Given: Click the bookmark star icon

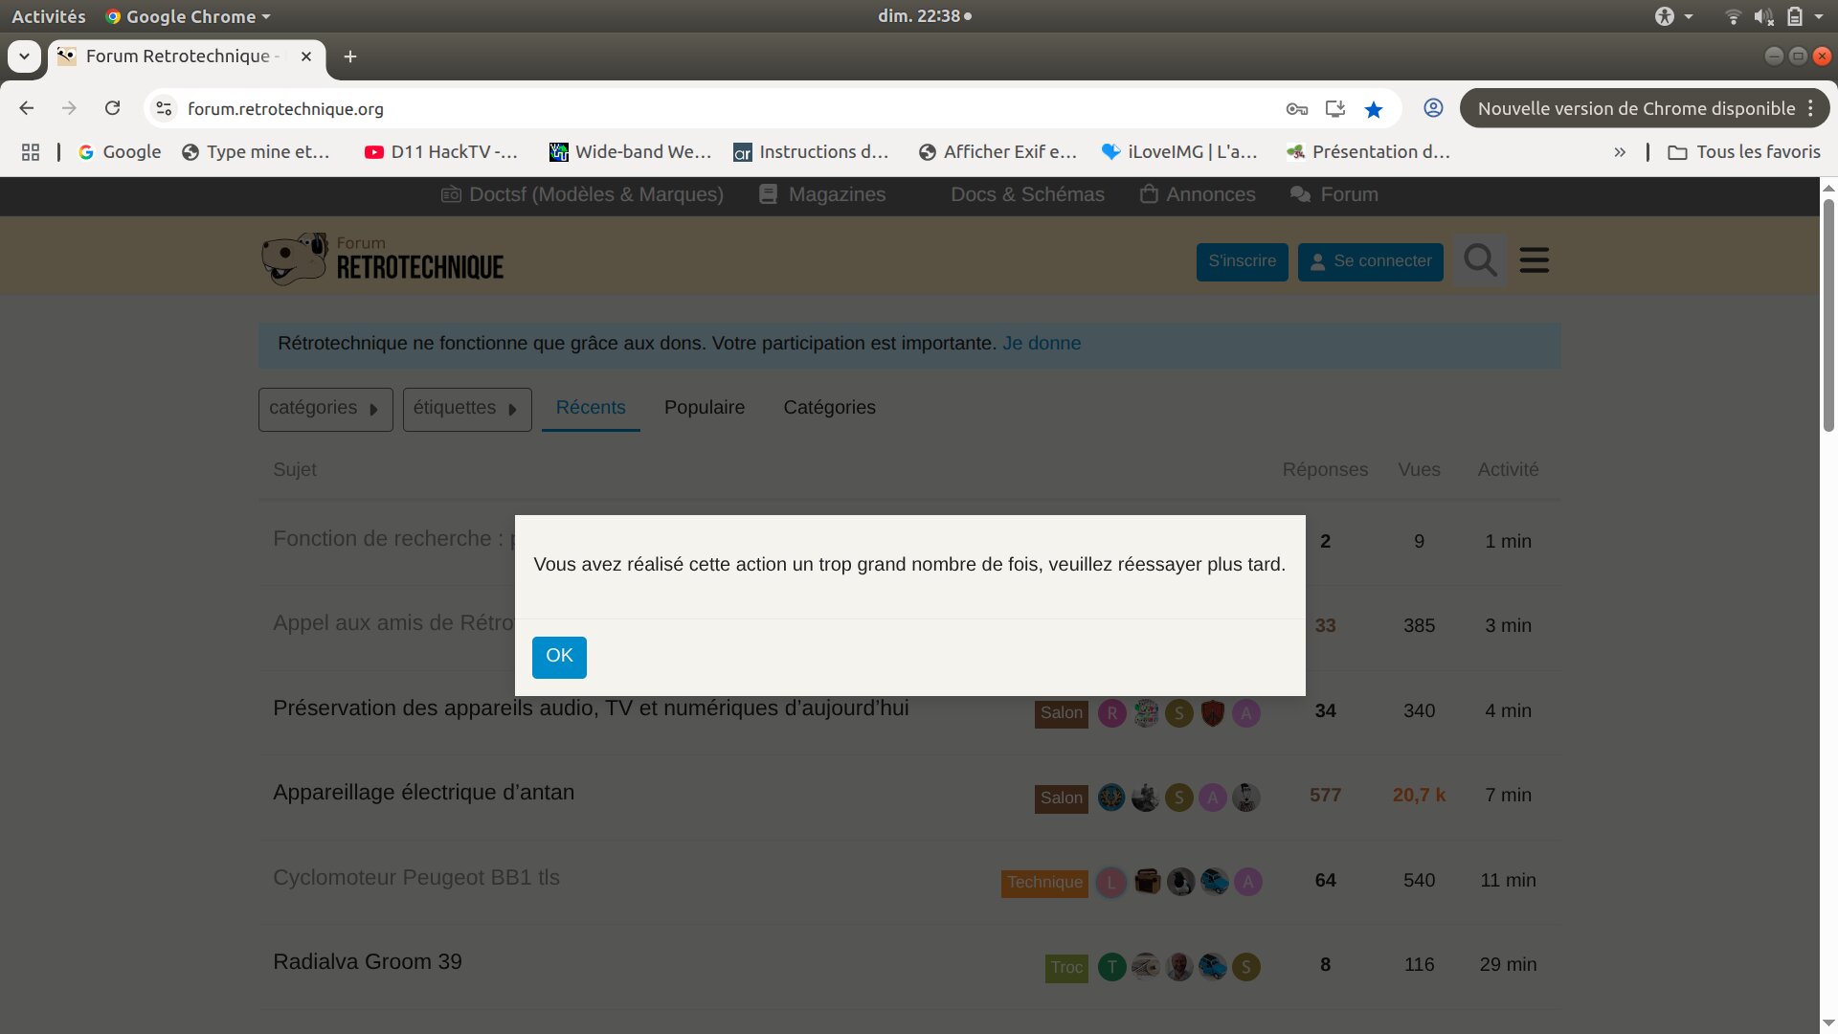Looking at the screenshot, I should pos(1374,109).
